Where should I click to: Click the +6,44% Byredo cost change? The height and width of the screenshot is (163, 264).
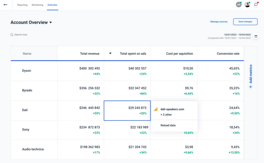tap(188, 94)
